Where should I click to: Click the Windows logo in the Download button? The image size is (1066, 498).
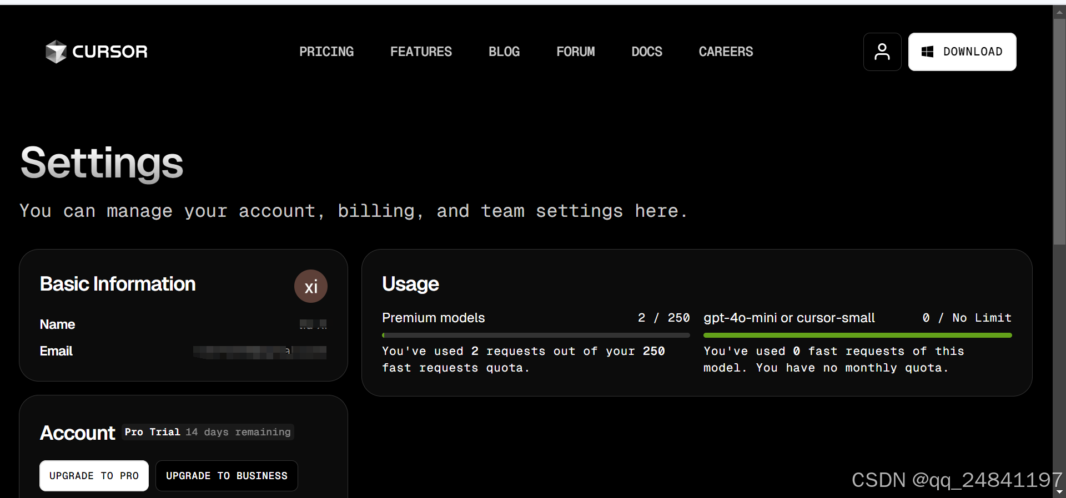(x=927, y=52)
